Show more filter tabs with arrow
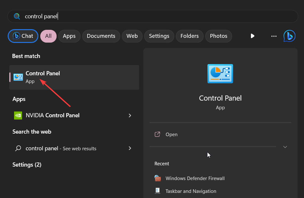The width and height of the screenshot is (304, 198). 253,36
